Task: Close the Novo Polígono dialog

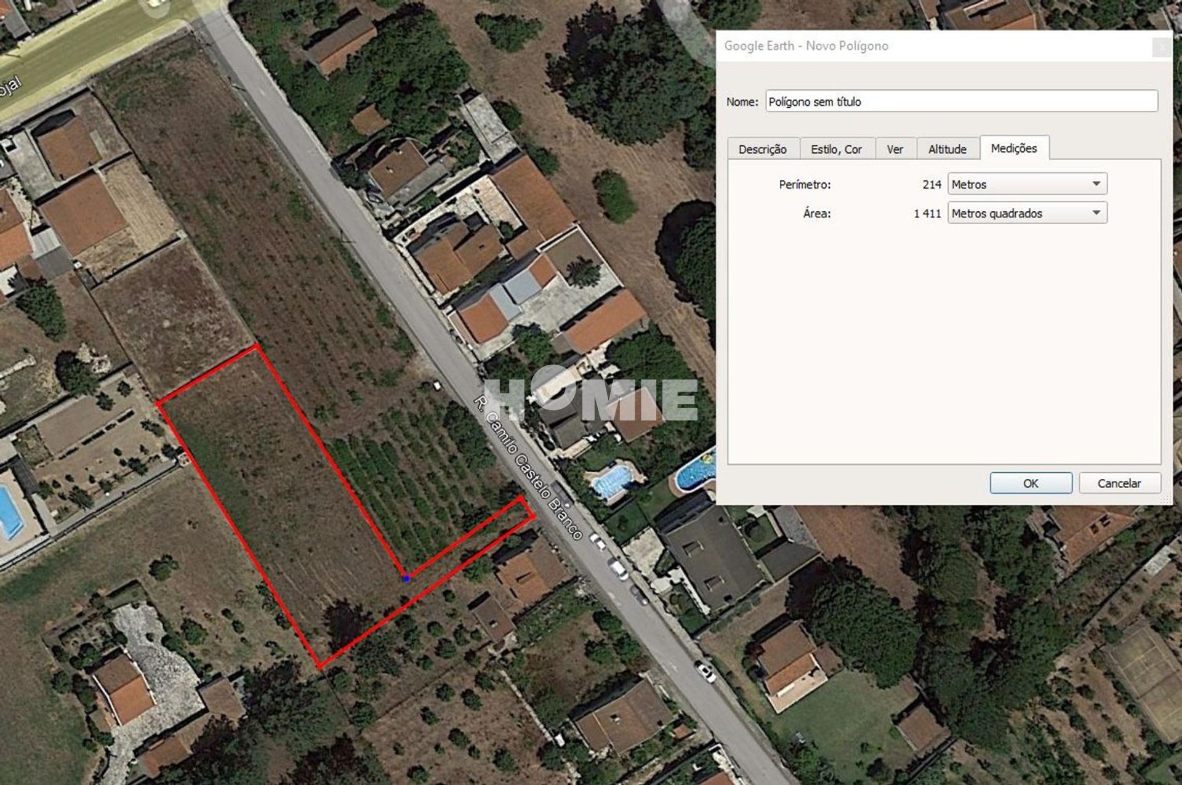Action: 1161,46
